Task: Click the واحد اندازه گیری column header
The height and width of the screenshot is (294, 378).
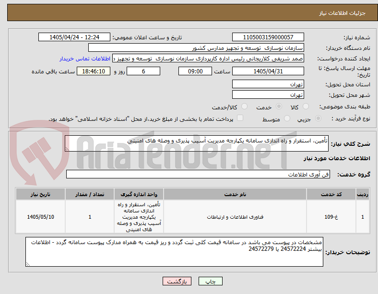Action: click(139, 194)
